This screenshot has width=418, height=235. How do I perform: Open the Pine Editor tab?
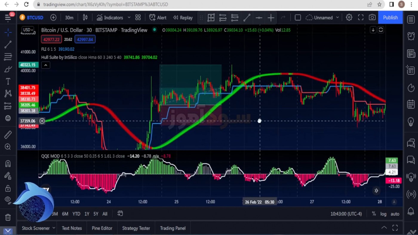pos(102,228)
